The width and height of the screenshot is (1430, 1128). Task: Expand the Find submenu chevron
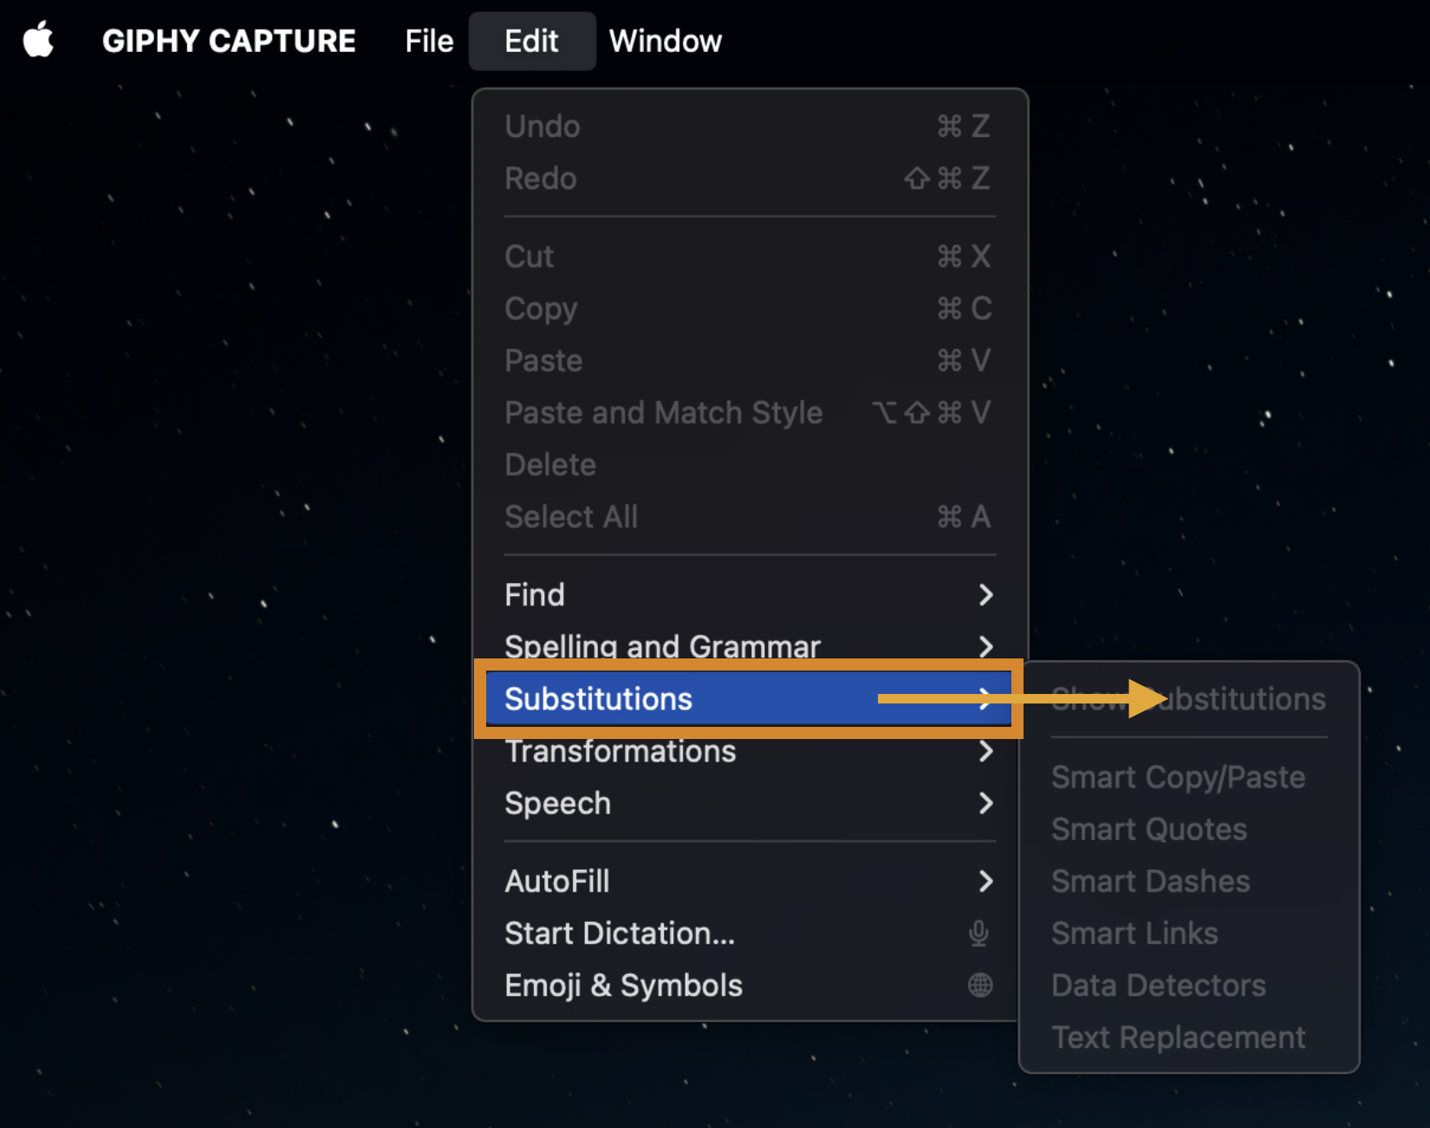(985, 595)
